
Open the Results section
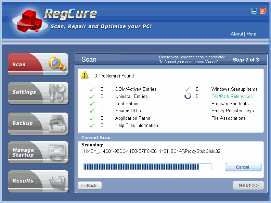pyautogui.click(x=38, y=181)
